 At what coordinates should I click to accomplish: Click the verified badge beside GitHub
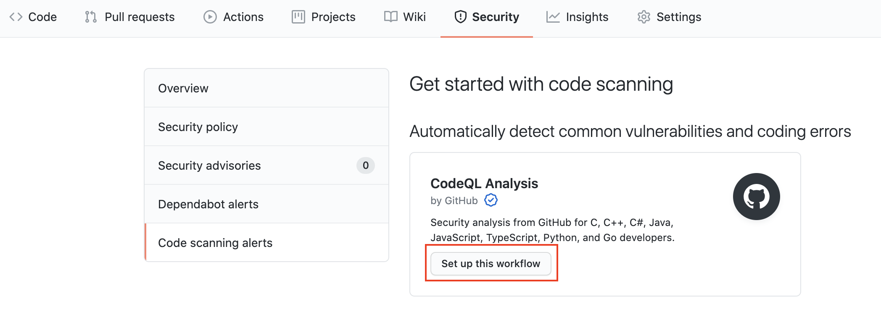pos(491,200)
